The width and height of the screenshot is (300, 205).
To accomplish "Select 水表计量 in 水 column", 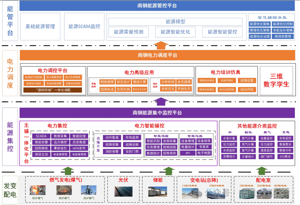I will pyautogui.click(x=229, y=138).
